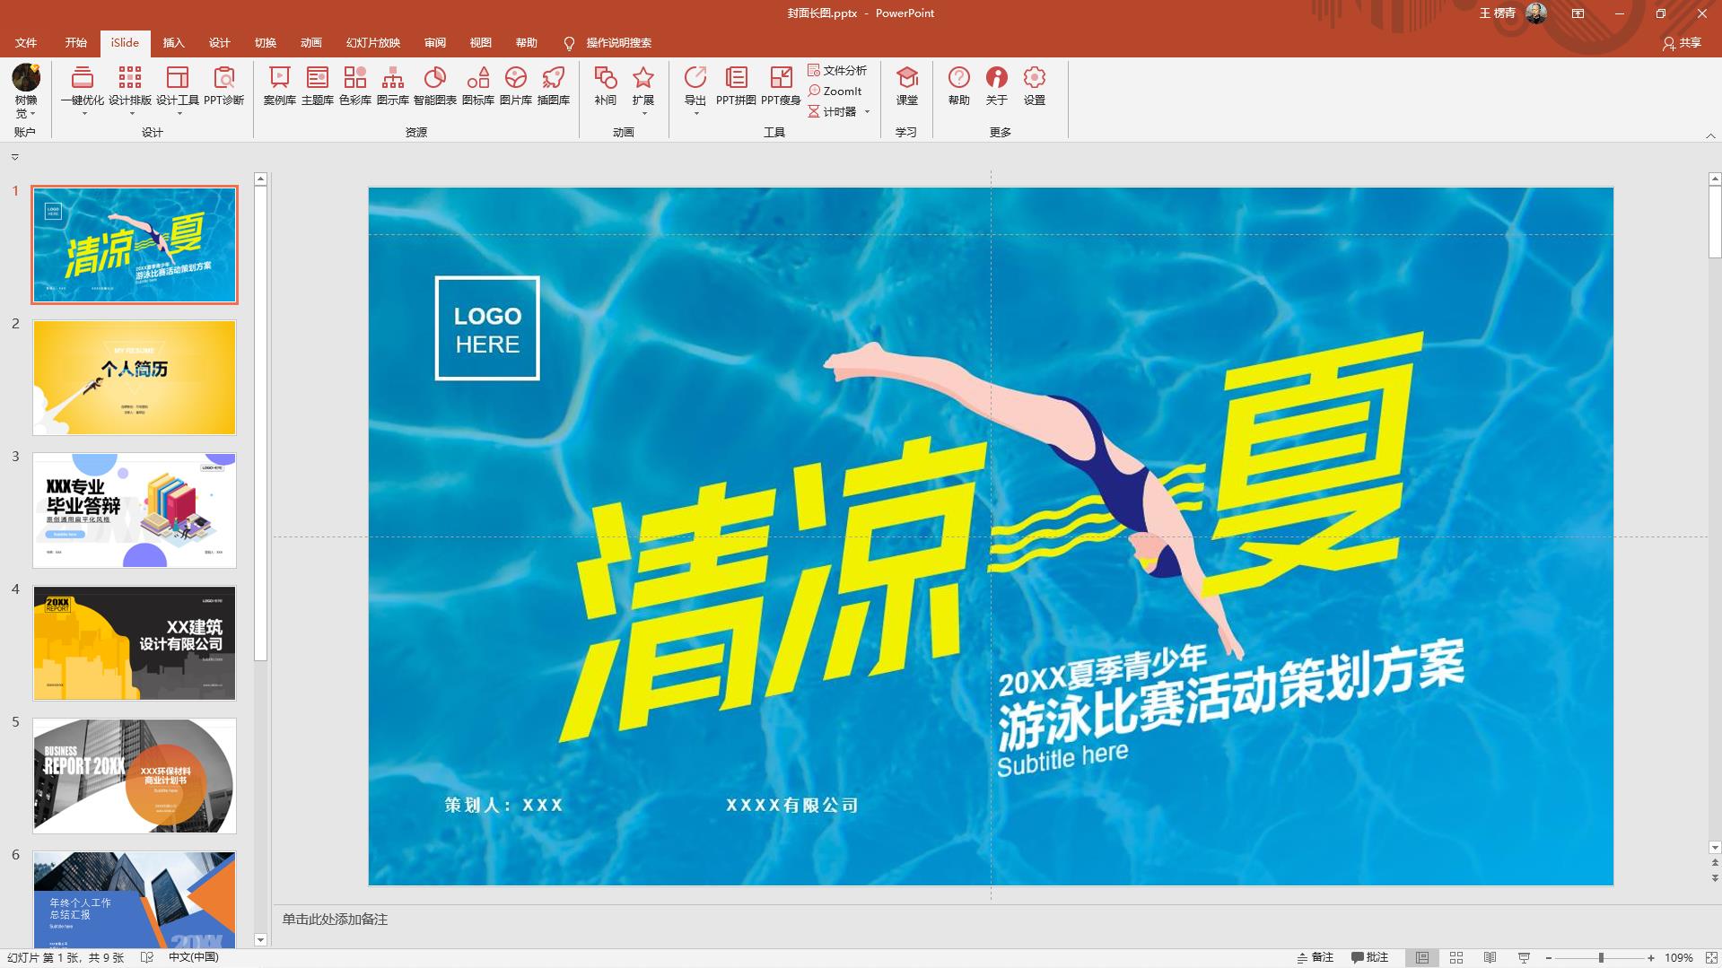The width and height of the screenshot is (1722, 968).
Task: Open the 色彩库 color library
Action: click(355, 85)
